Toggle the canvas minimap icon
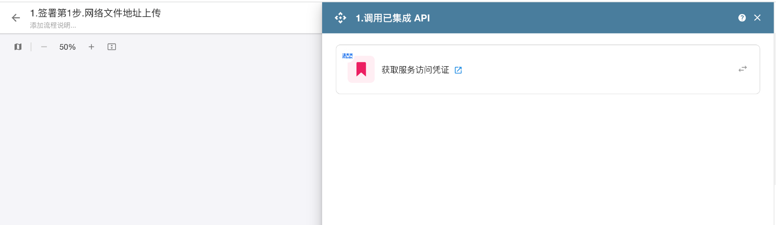The image size is (776, 225). tap(18, 47)
